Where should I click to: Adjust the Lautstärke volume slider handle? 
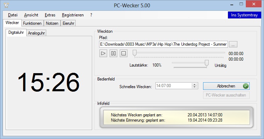tap(207, 63)
